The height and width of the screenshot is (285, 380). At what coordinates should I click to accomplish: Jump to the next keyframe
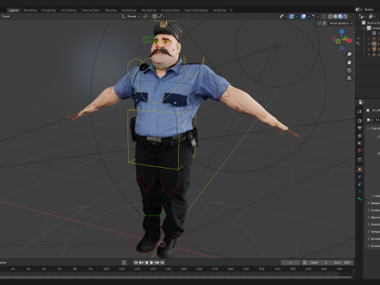(x=157, y=262)
